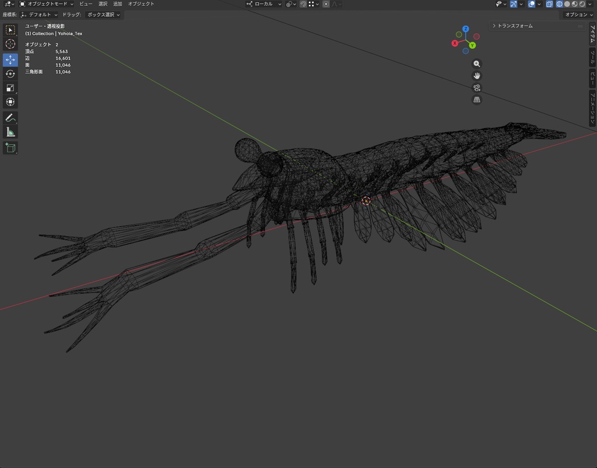Switch to the アニメーション sidebar tab

point(592,108)
